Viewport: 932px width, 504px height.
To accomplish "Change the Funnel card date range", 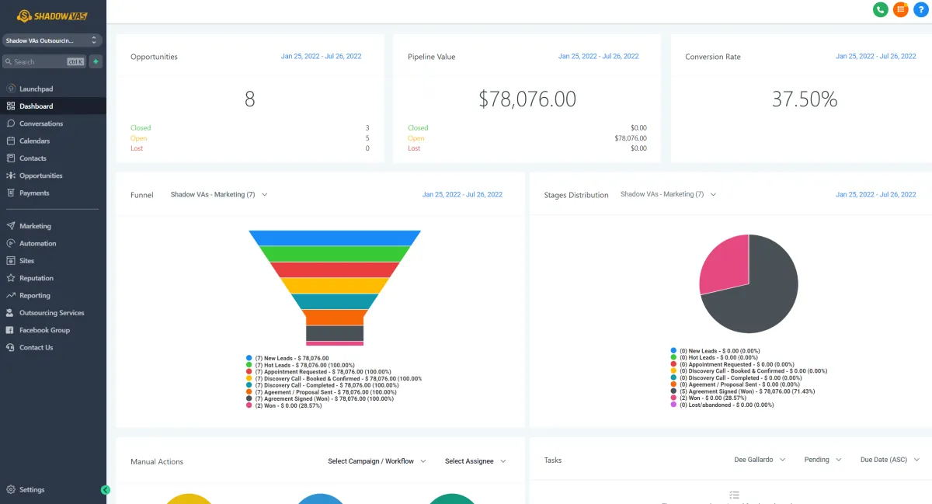I will [x=462, y=195].
